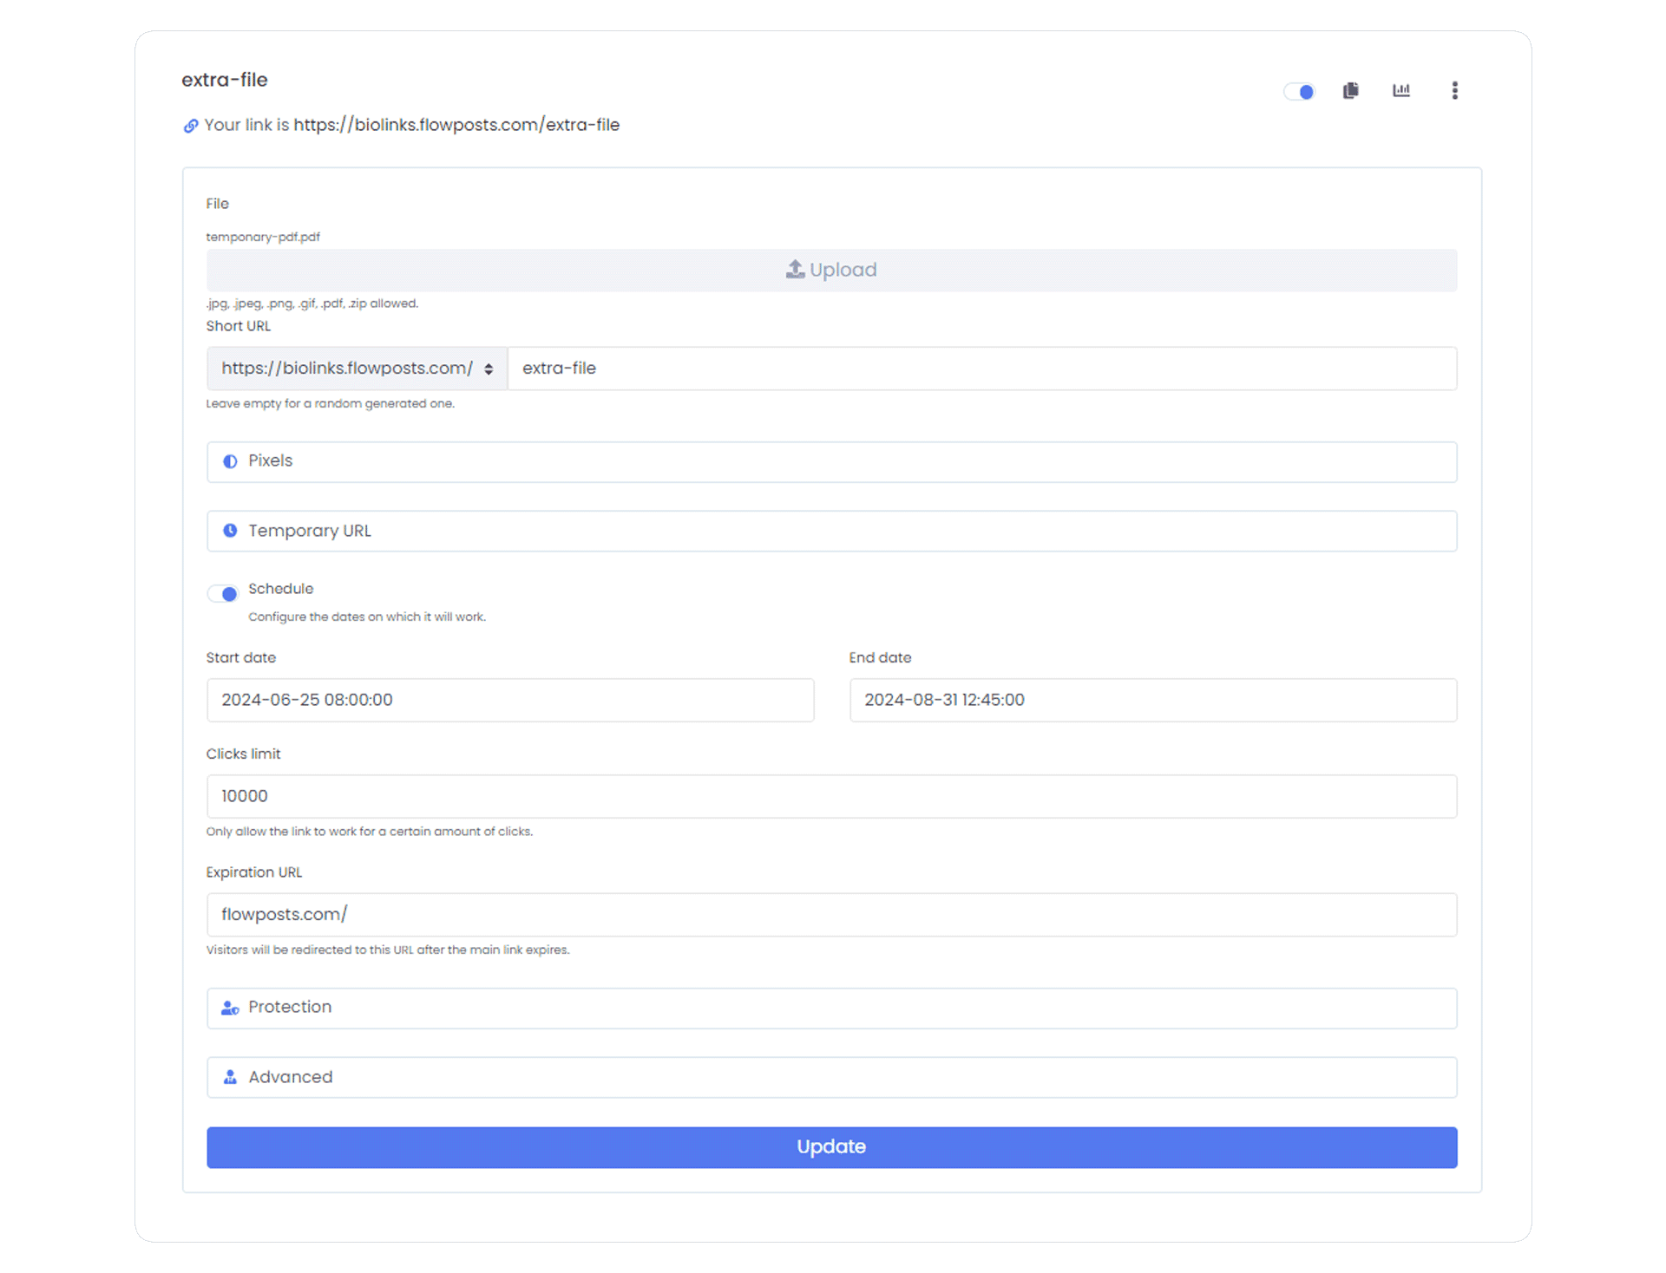Click the duplicate link icon
Viewport: 1666px width, 1273px height.
click(x=1350, y=90)
